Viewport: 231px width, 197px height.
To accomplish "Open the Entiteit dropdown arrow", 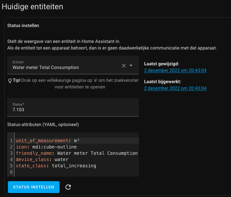I will (131, 65).
